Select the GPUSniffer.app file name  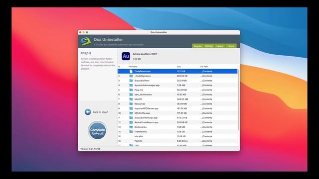pyautogui.click(x=142, y=113)
